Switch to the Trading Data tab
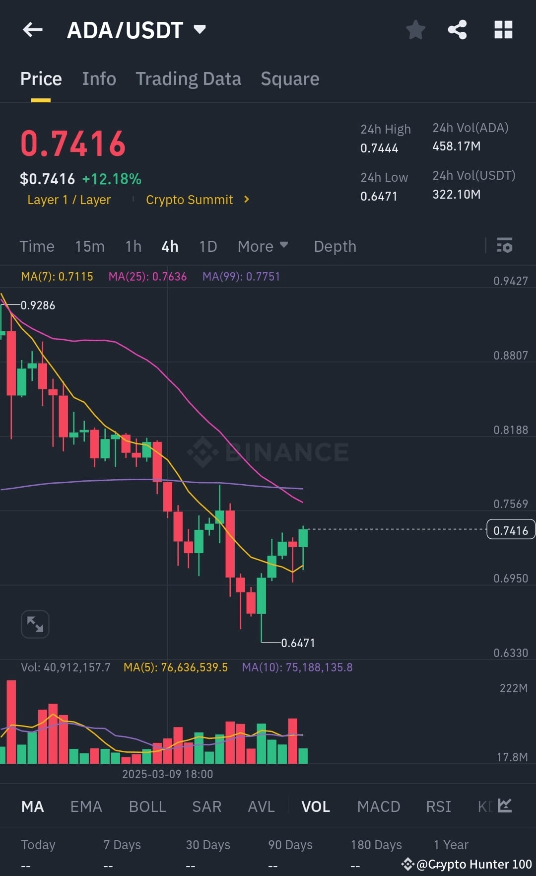This screenshot has height=876, width=536. pyautogui.click(x=189, y=78)
